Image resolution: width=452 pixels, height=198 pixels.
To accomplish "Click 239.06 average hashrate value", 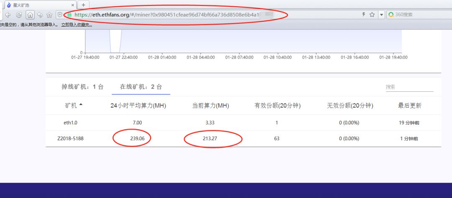I will tap(137, 139).
